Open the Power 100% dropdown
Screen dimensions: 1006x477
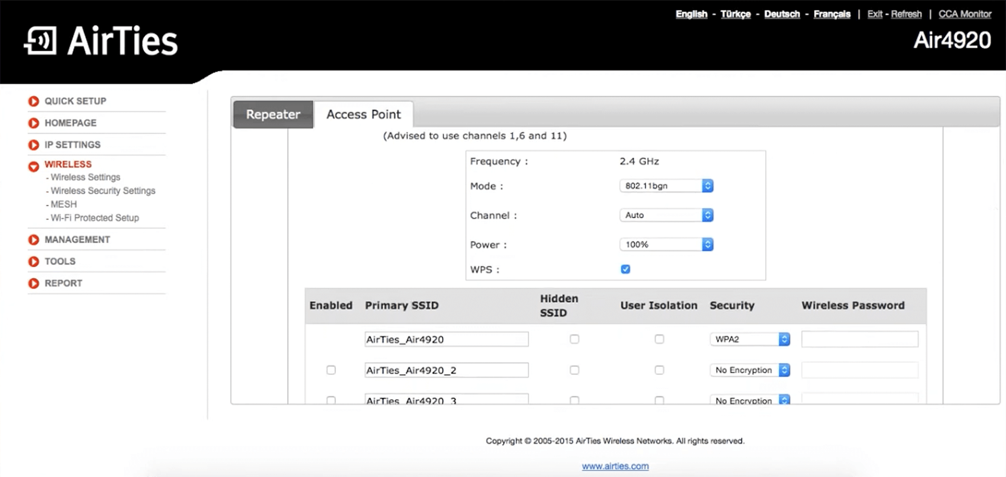click(x=665, y=245)
